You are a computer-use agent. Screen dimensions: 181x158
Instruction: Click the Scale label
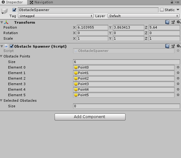click(8, 38)
